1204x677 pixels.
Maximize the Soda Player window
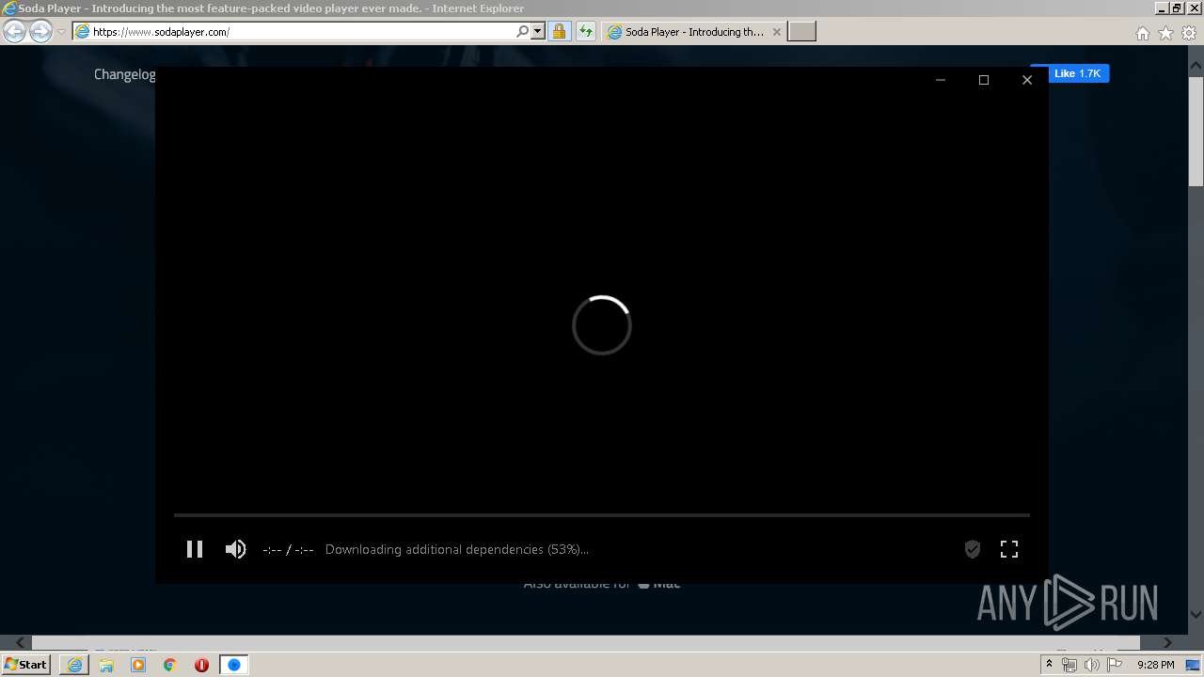pos(984,80)
